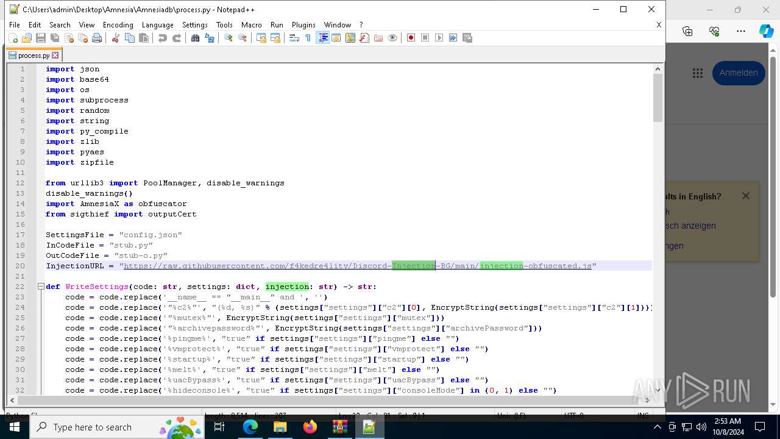The image size is (780, 439).
Task: Close the current document via the Close toolbar icon
Action: click(x=69, y=38)
